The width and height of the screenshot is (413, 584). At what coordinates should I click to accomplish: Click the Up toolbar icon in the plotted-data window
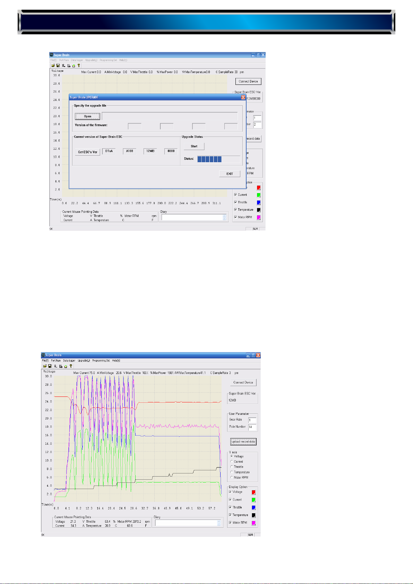pyautogui.click(x=61, y=366)
